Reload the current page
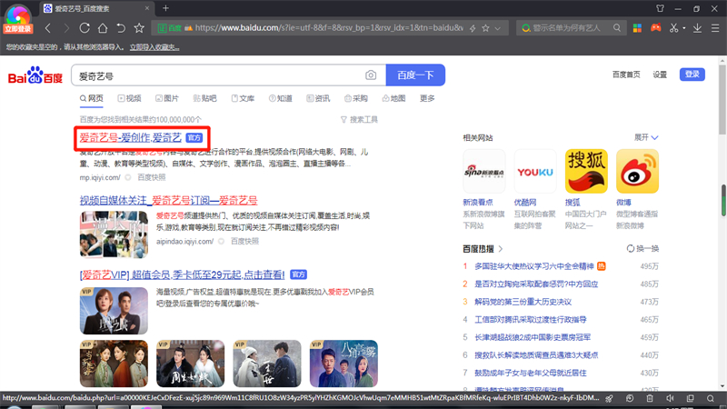This screenshot has height=409, width=727. click(85, 28)
